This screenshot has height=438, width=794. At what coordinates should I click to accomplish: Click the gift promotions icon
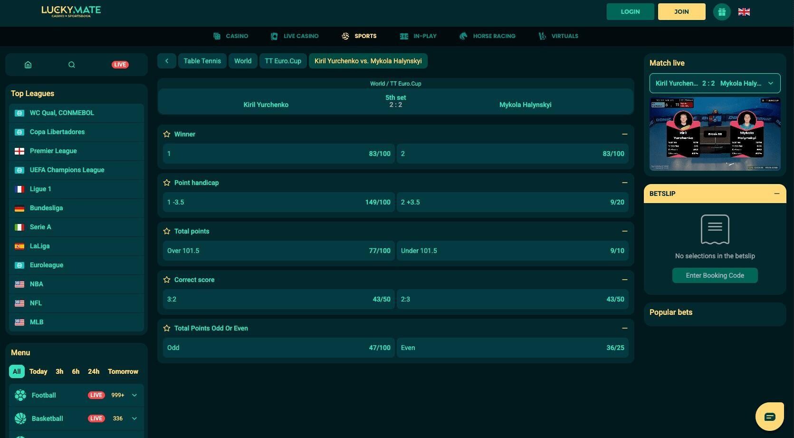(x=721, y=12)
